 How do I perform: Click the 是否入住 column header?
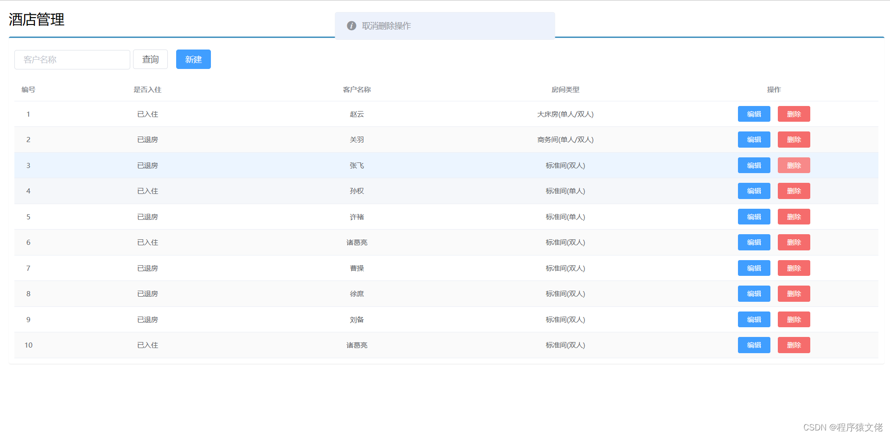[147, 90]
